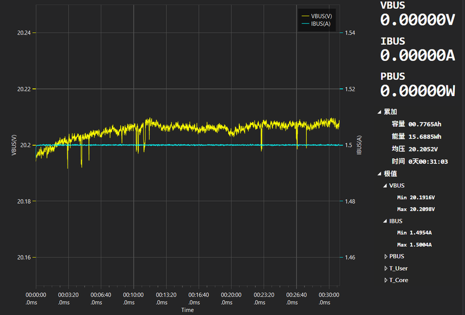Click the PBUS 0.00000W live reading

click(x=417, y=91)
